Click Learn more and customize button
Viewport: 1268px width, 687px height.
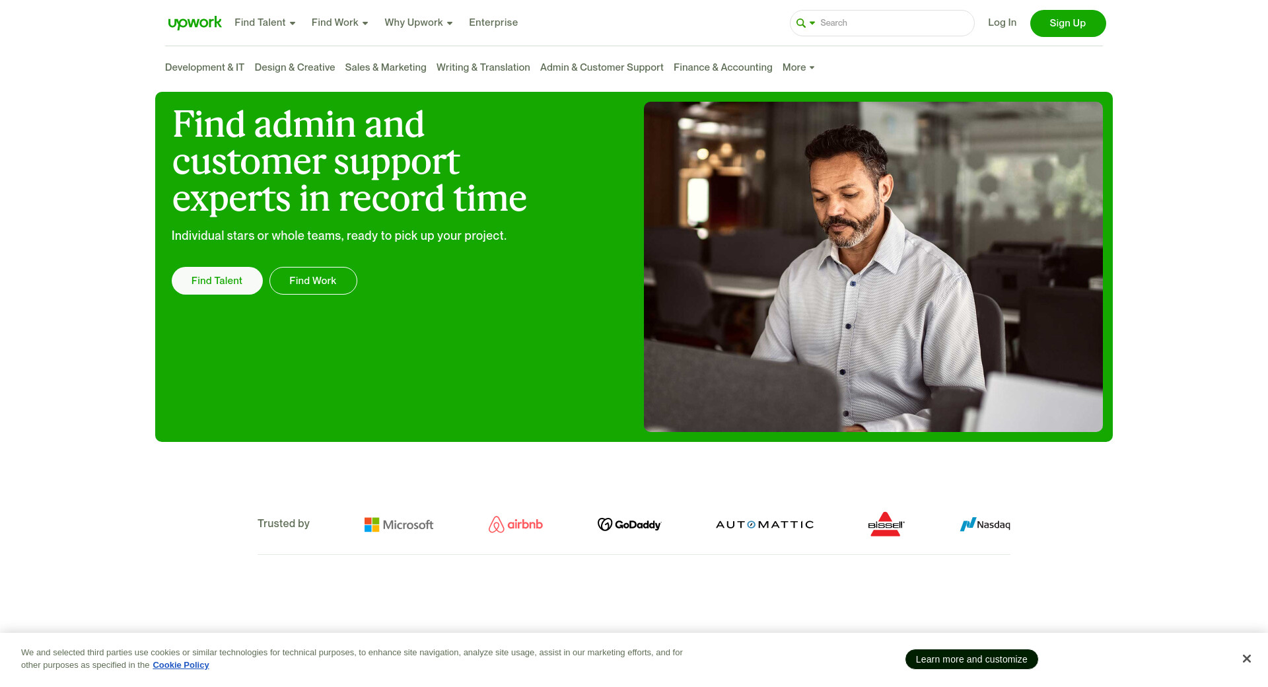[x=971, y=659]
